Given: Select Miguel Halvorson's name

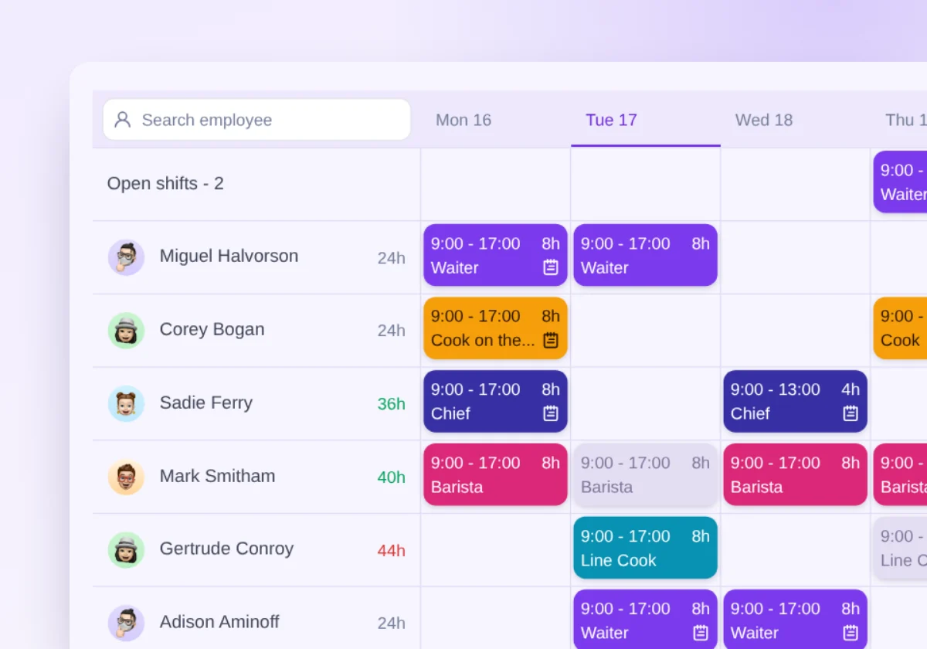Looking at the screenshot, I should (229, 256).
